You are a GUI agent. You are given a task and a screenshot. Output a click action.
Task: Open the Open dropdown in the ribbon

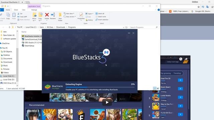click(89, 14)
